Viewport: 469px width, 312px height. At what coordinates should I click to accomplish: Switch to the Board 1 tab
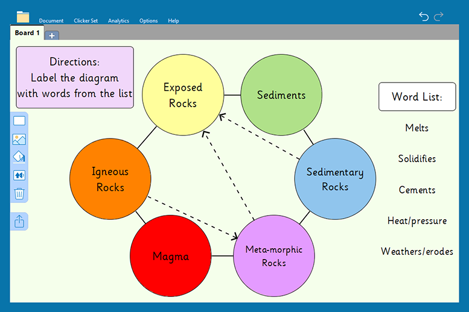(x=27, y=33)
